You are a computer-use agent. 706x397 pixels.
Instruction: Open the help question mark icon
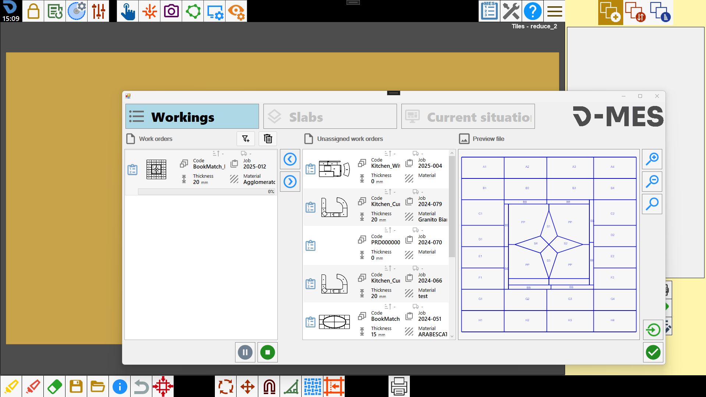pos(533,11)
